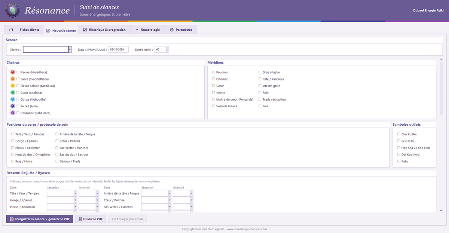Click the Envoyer par email button
449x233 pixels.
(127, 219)
